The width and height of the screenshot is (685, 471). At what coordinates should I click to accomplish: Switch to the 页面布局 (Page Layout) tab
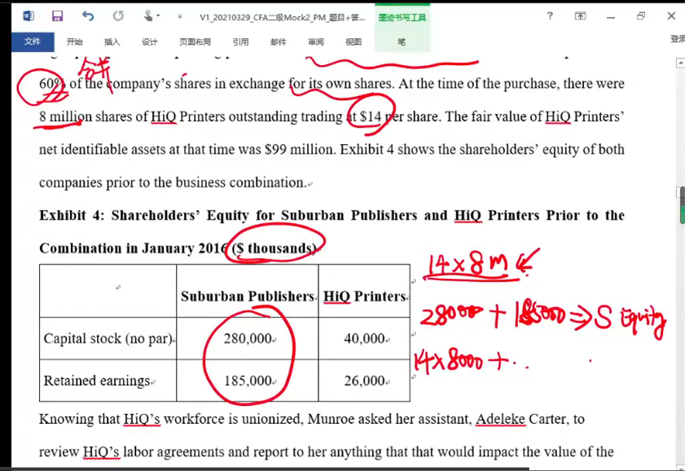tap(195, 41)
